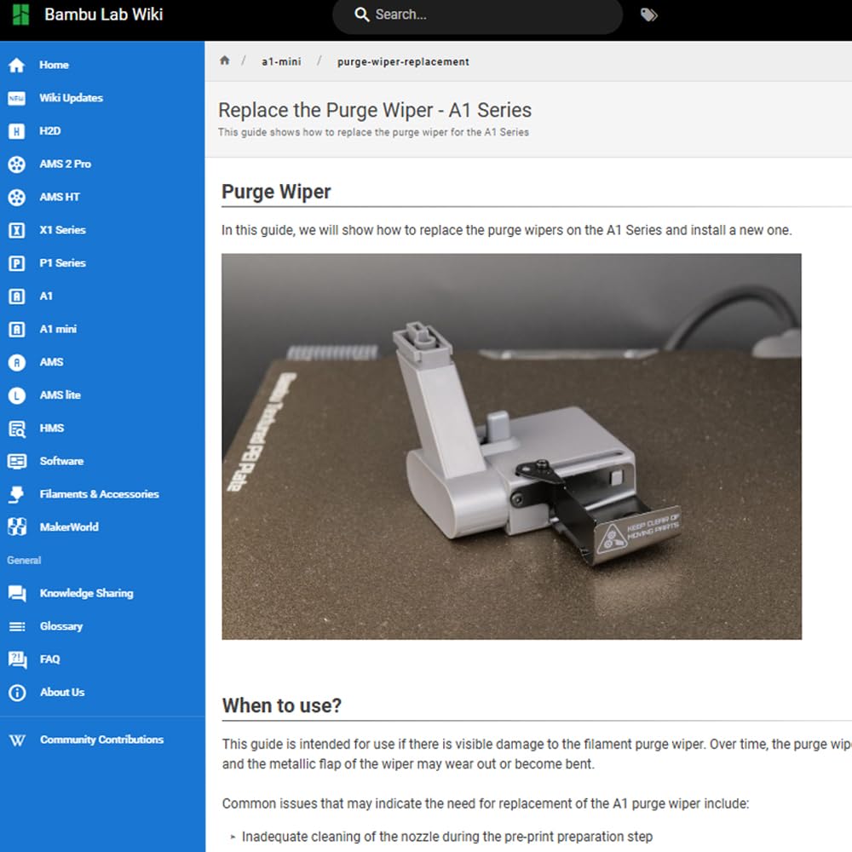Click the home breadcrumb icon
This screenshot has width=852, height=852.
(225, 60)
